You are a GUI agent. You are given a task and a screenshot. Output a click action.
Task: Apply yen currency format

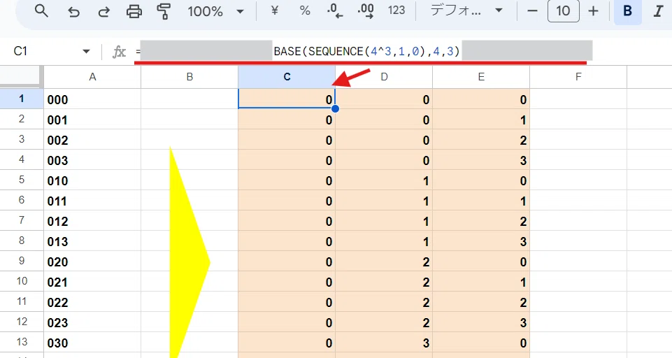pyautogui.click(x=274, y=10)
